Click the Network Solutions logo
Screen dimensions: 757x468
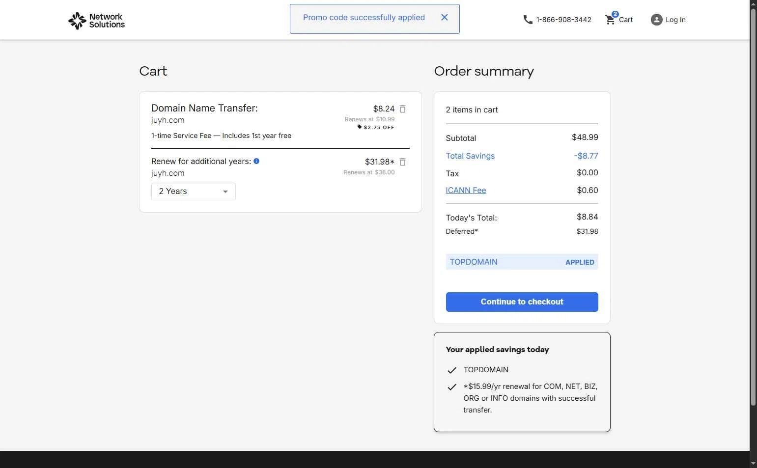pyautogui.click(x=96, y=21)
